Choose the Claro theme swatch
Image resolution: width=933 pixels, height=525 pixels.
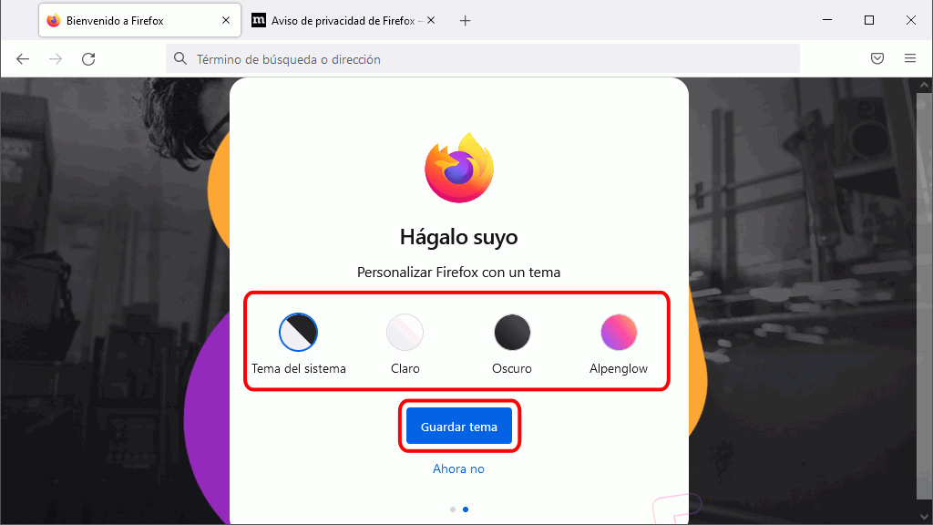point(405,332)
